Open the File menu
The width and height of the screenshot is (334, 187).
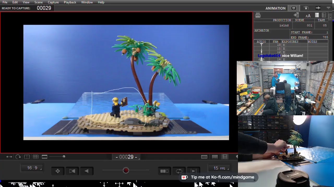(x=5, y=2)
